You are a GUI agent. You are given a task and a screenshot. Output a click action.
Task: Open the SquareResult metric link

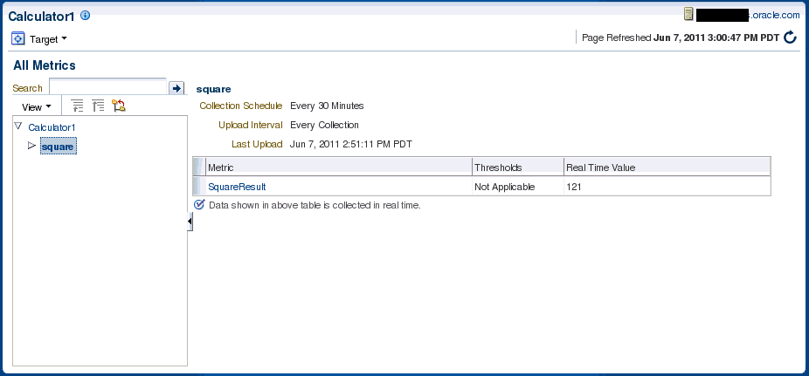237,187
